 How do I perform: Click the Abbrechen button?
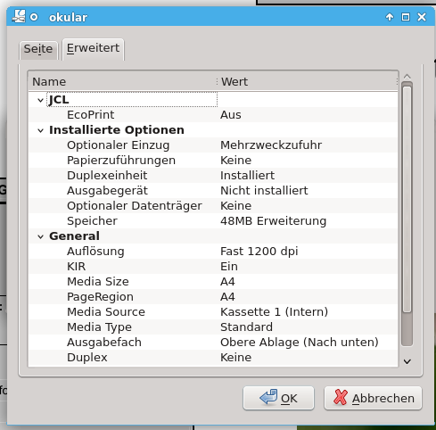click(373, 399)
